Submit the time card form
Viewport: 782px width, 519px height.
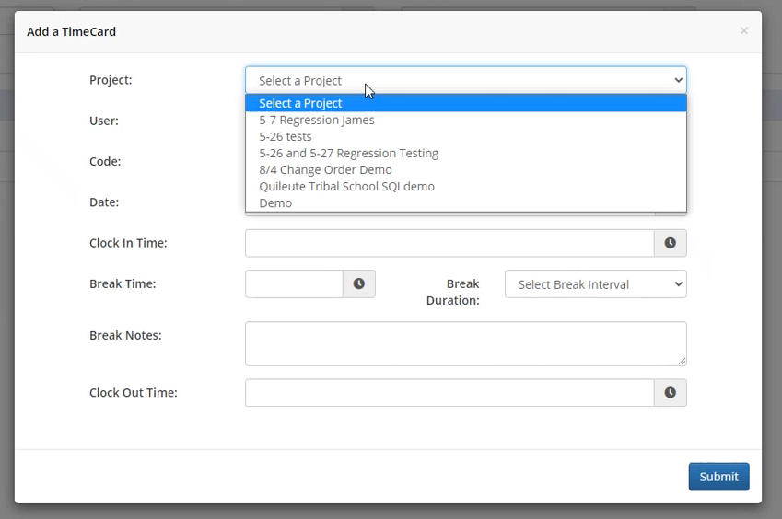(x=718, y=477)
